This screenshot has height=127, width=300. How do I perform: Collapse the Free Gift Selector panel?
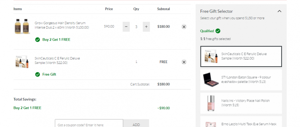[x=279, y=11]
